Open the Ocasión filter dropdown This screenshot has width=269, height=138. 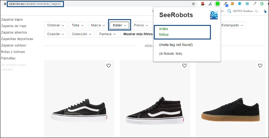pos(55,34)
